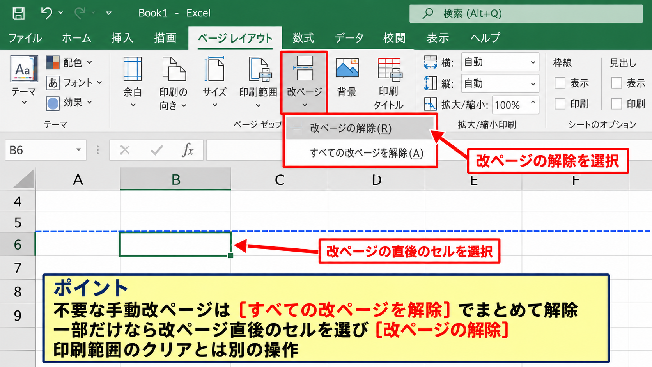652x367 pixels.
Task: Switch to the 挿入 tab
Action: click(x=122, y=38)
